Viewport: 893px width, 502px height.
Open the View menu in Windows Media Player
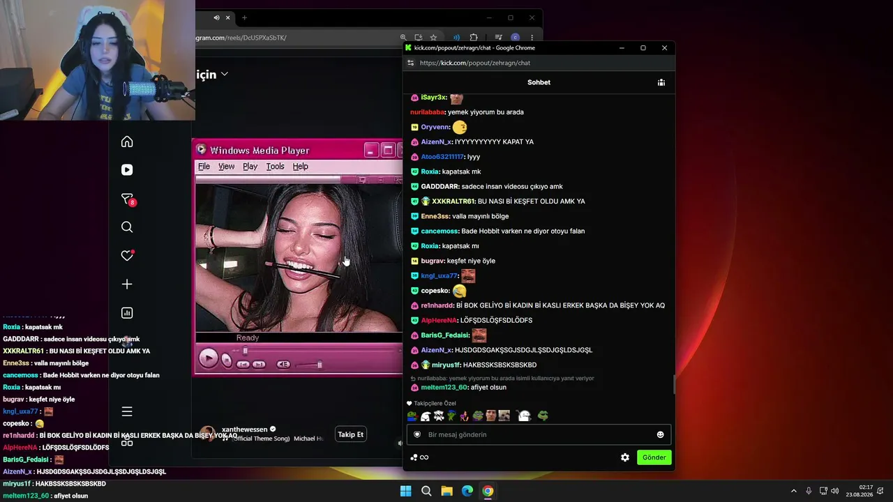pyautogui.click(x=226, y=167)
